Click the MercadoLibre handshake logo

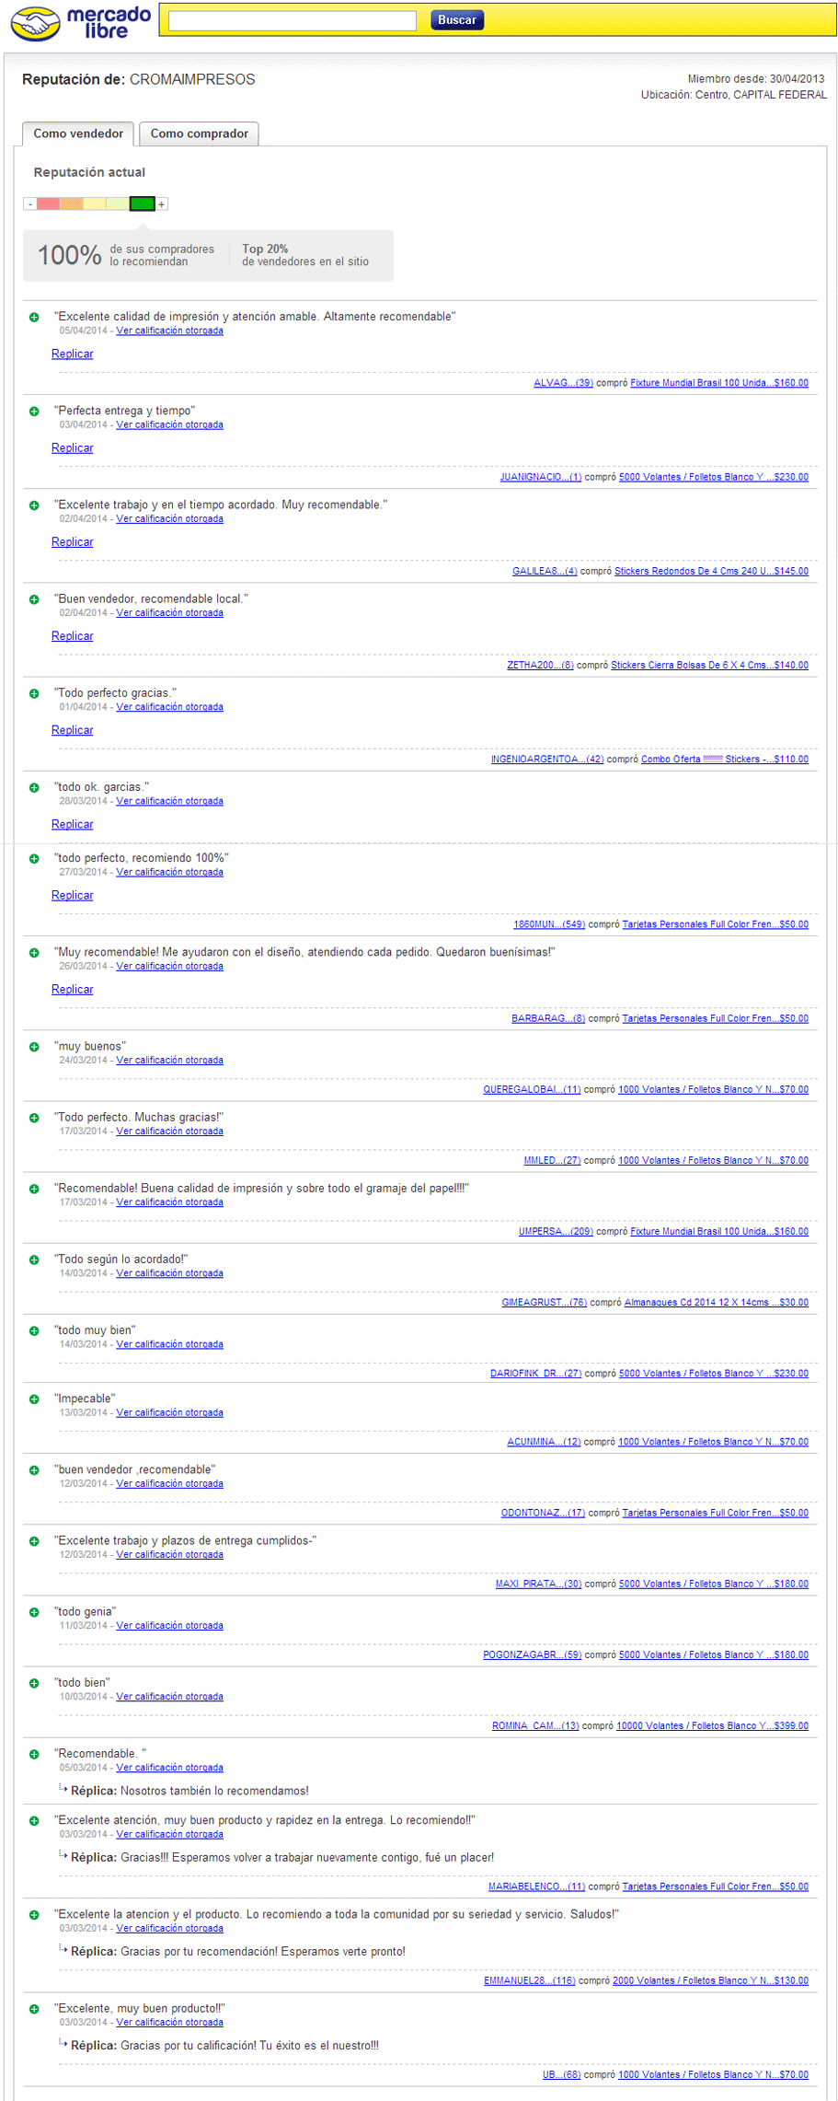point(35,23)
